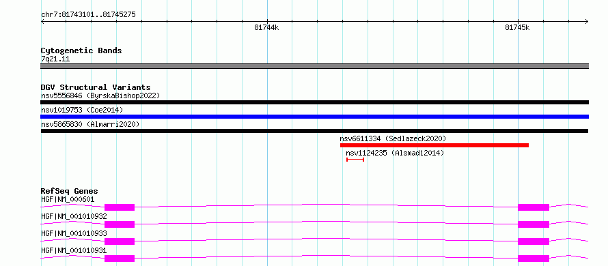This screenshot has width=608, height=266.
Task: Click the left exon of HGF|NM_001010933
Action: coord(120,241)
